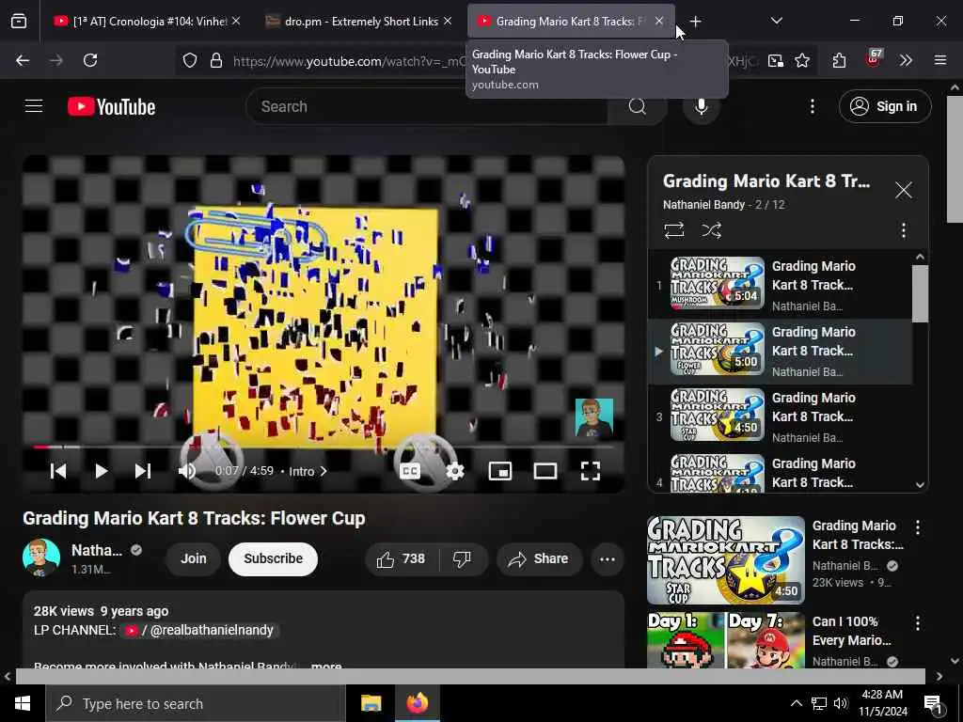Join the channel membership
Screen dimensions: 963x722
pyautogui.click(x=194, y=558)
